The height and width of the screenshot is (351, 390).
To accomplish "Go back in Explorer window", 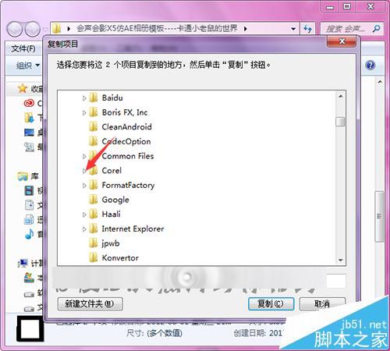I will pyautogui.click(x=15, y=29).
